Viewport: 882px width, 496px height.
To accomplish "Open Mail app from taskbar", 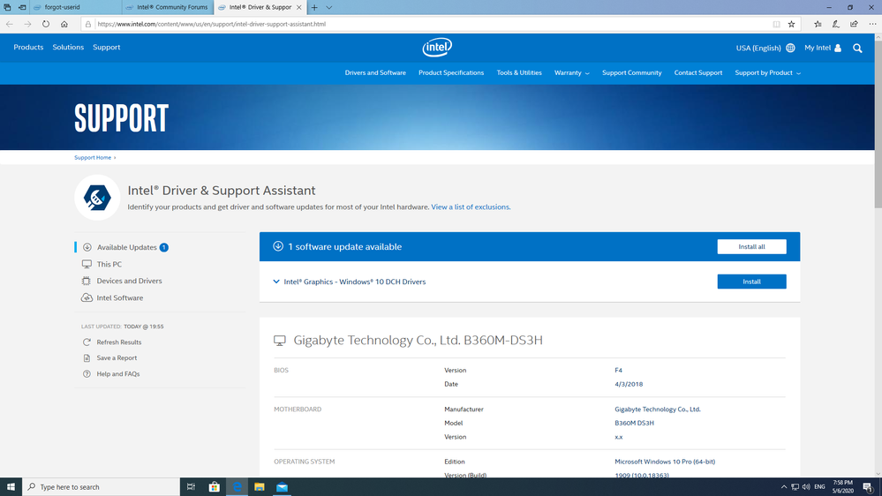I will coord(282,487).
